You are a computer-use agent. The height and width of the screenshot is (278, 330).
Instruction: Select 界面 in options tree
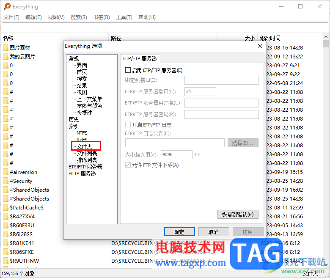pyautogui.click(x=82, y=65)
